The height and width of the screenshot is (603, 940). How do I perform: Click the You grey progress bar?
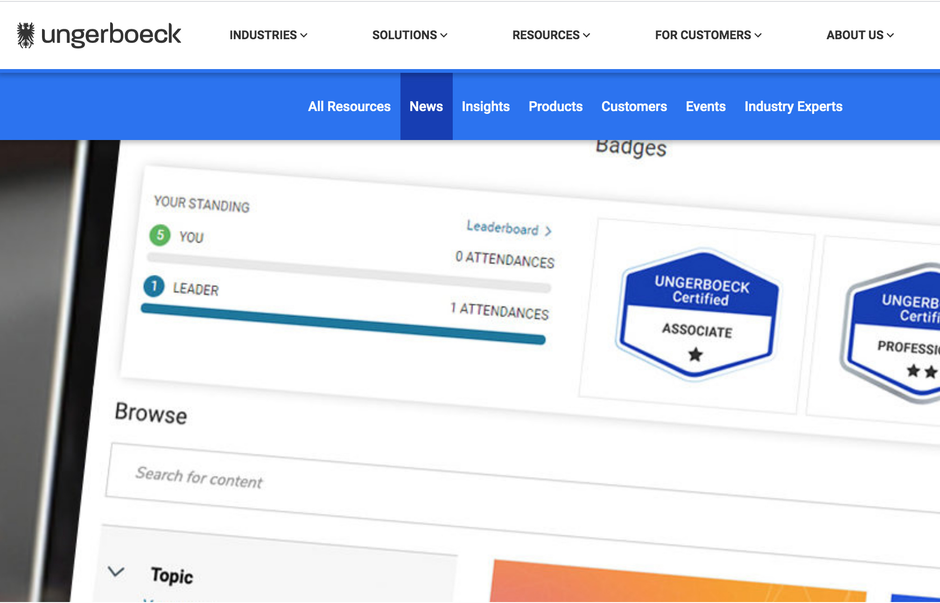pyautogui.click(x=349, y=272)
